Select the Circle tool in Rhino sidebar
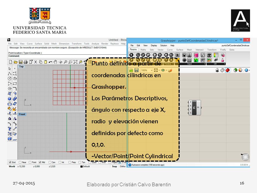Screen dimensions: 257x193 pyautogui.click(x=10, y=79)
